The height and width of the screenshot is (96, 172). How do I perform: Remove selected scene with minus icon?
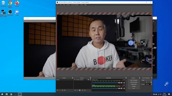[60, 90]
